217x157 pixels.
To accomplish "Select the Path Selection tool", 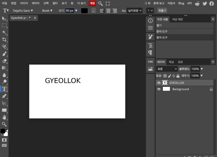I will 4,103.
